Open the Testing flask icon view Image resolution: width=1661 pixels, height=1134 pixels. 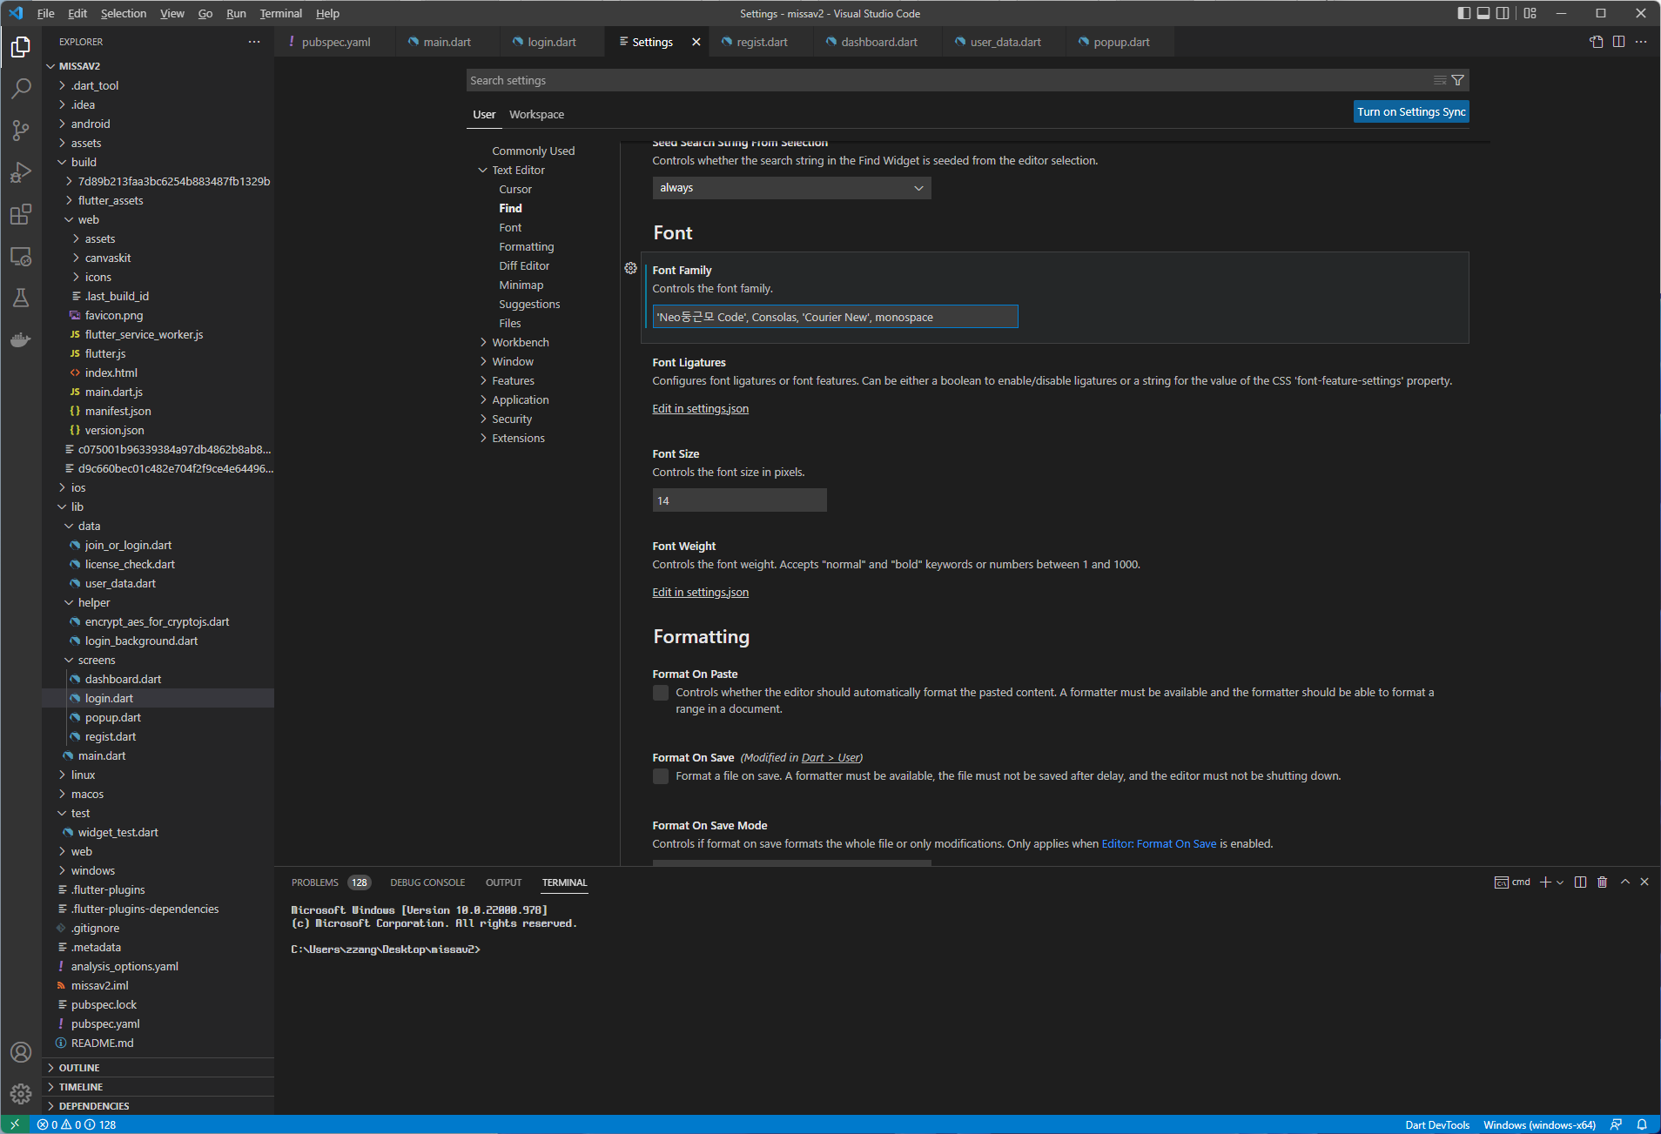tap(21, 298)
